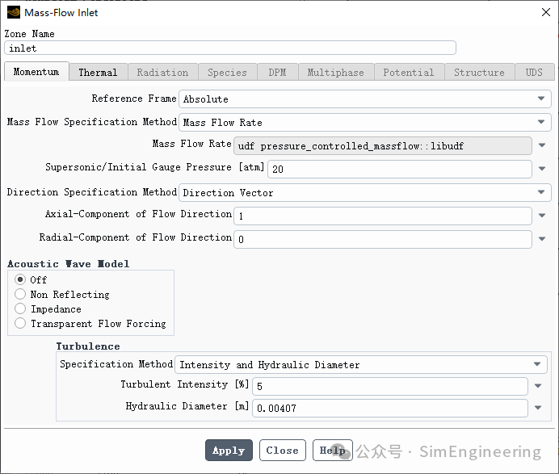This screenshot has width=559, height=474.
Task: Expand Mass Flow Specification Method dropdown
Action: coord(365,122)
